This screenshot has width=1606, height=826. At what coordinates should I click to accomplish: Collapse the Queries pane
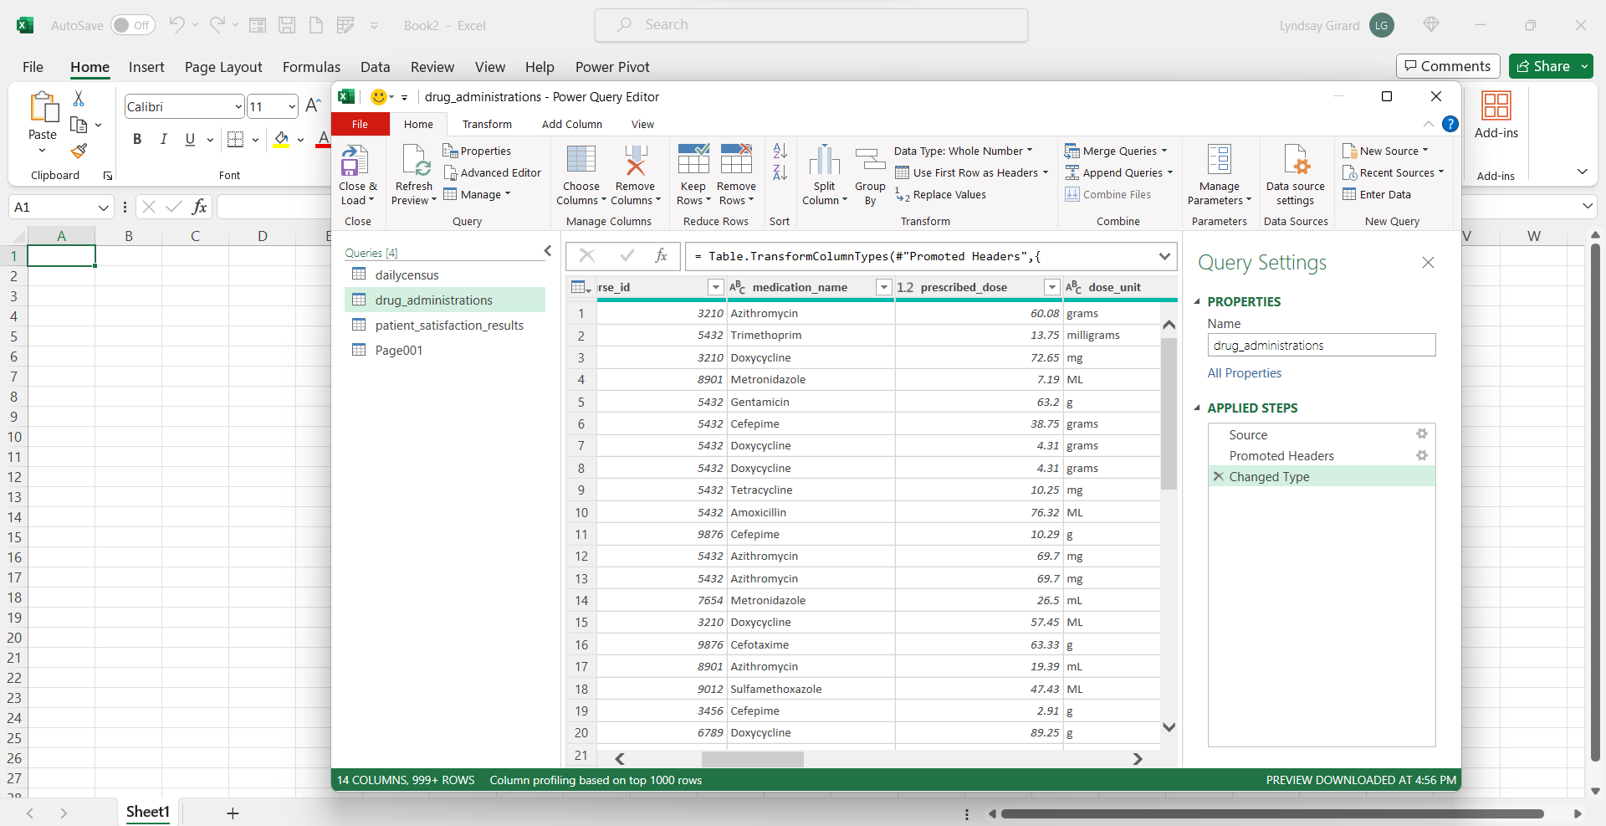548,251
